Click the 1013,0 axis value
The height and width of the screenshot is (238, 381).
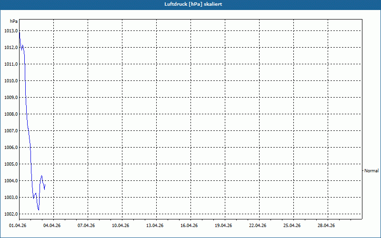click(x=11, y=31)
